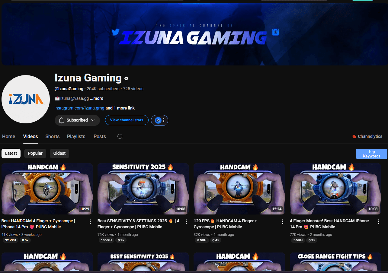Click the 32 VPH badge
The width and height of the screenshot is (388, 273).
tap(11, 240)
